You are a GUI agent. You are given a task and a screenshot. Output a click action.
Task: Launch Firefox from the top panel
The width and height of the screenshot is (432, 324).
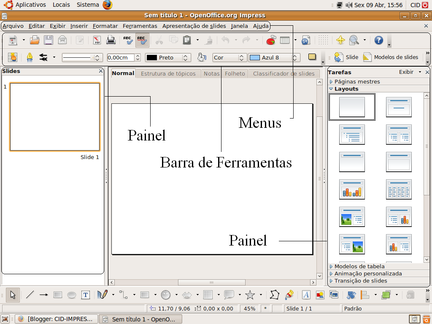click(x=108, y=5)
